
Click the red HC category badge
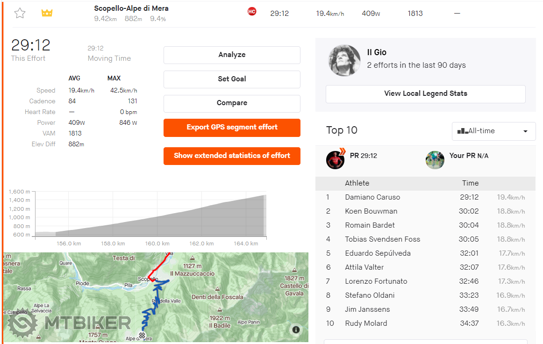252,11
